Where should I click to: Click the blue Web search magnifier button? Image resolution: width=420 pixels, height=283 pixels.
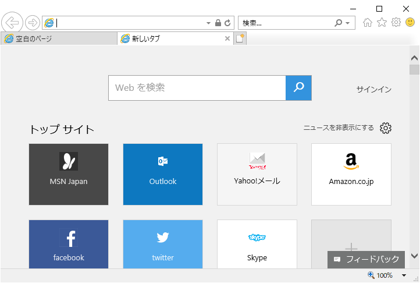click(x=298, y=87)
